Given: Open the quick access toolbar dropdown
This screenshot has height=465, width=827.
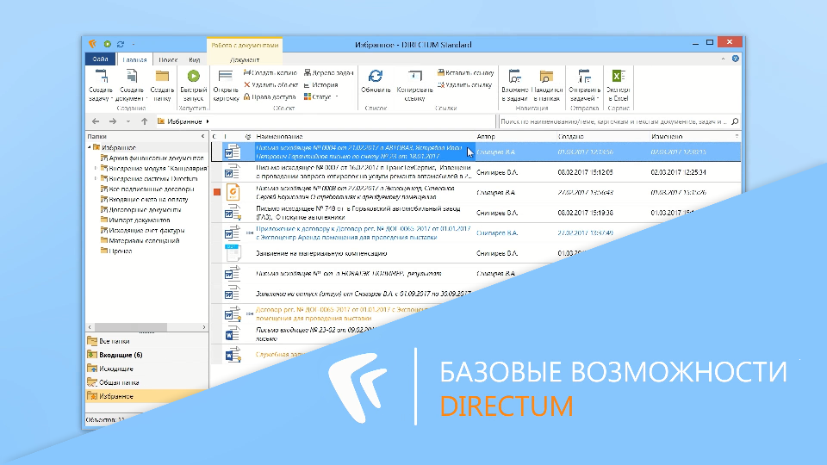Looking at the screenshot, I should coord(134,44).
